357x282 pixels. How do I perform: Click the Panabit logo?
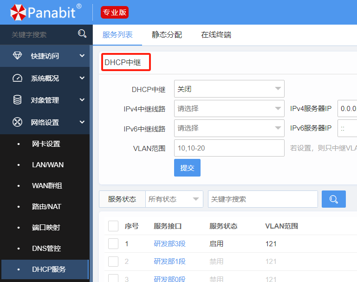tap(46, 12)
